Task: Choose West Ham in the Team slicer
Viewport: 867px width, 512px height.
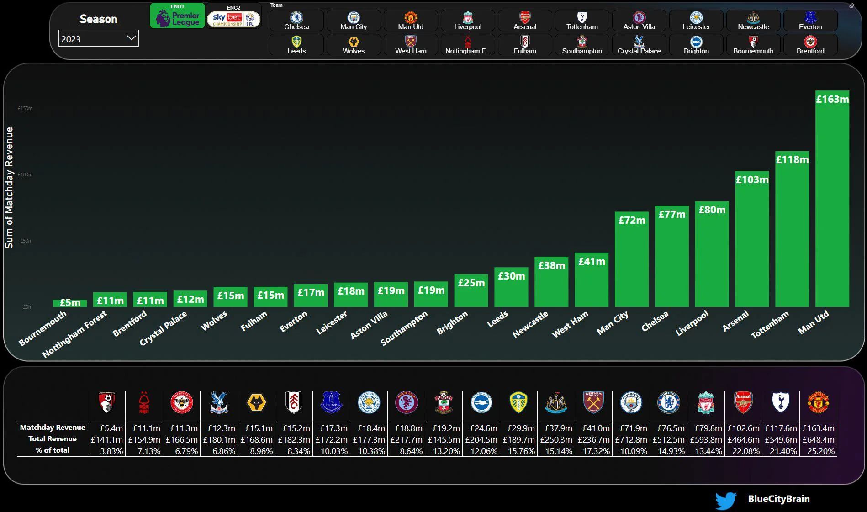Action: click(x=411, y=45)
